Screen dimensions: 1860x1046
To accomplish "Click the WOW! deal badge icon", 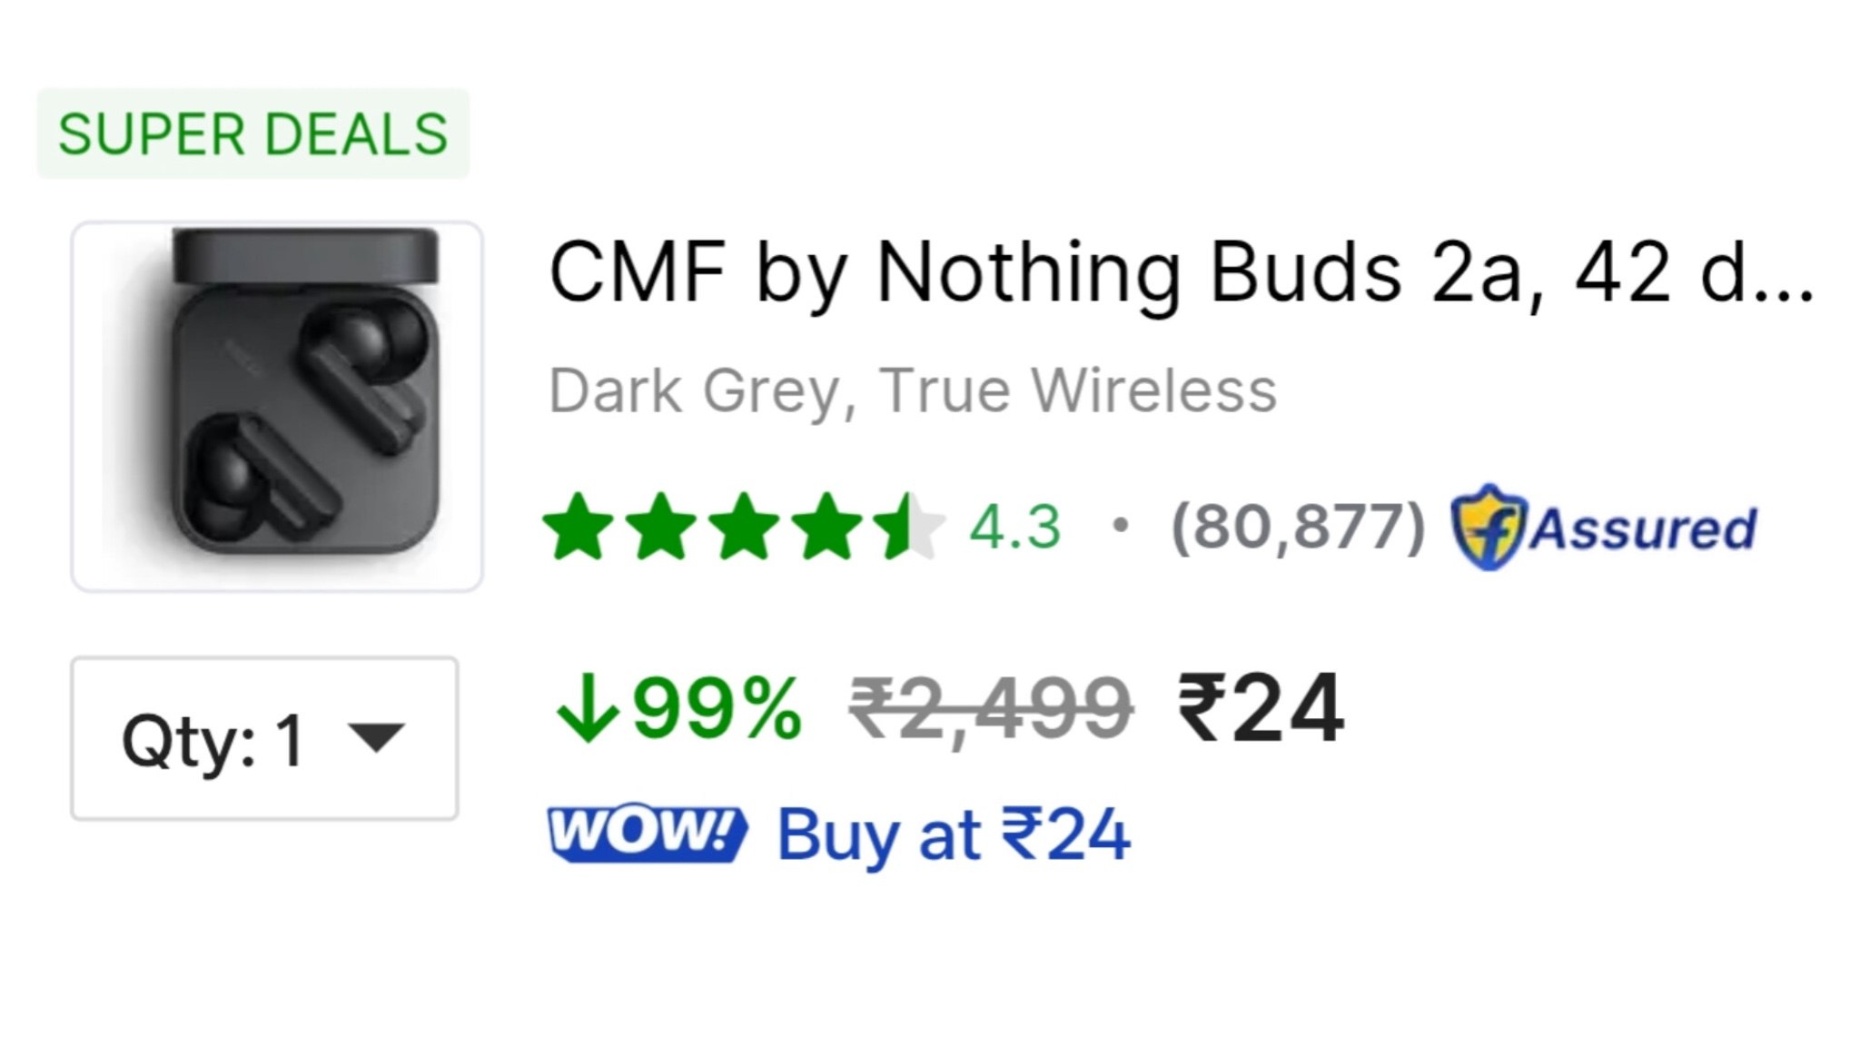I will tap(648, 833).
